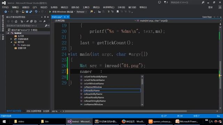Switch to the Class View bottom tab
The width and height of the screenshot is (223, 125).
click(x=46, y=111)
